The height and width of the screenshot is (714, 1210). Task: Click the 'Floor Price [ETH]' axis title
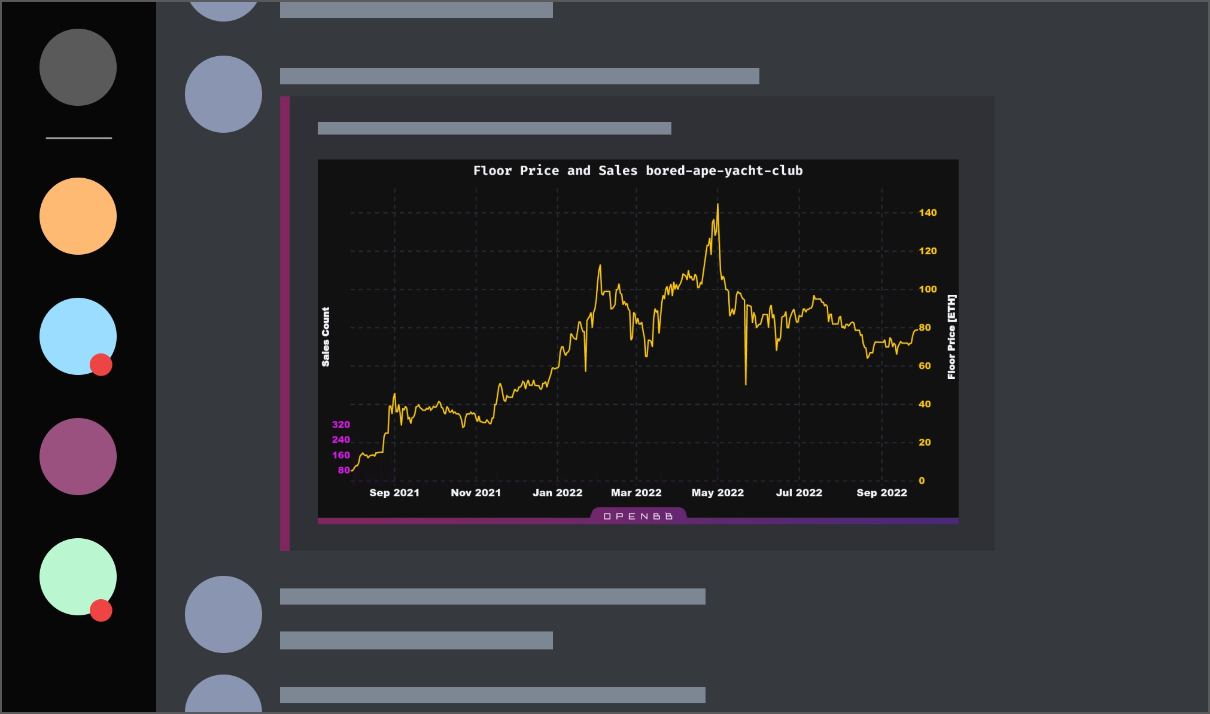pyautogui.click(x=951, y=337)
